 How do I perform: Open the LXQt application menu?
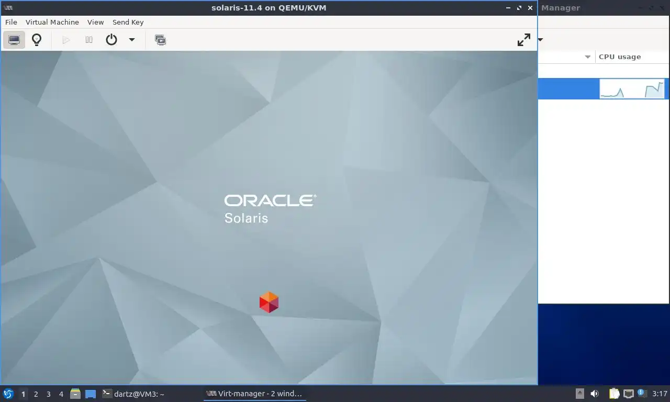pyautogui.click(x=8, y=394)
